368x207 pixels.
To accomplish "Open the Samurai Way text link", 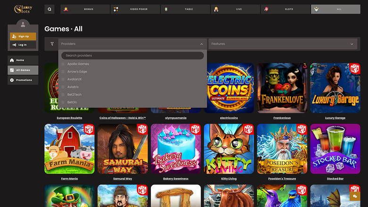I will point(123,179).
